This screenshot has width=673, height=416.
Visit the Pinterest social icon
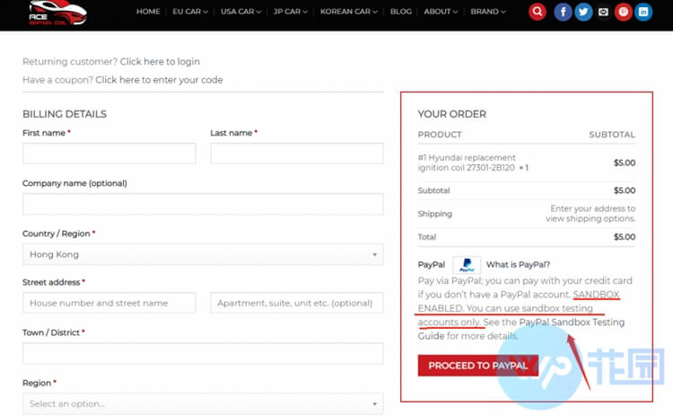624,12
